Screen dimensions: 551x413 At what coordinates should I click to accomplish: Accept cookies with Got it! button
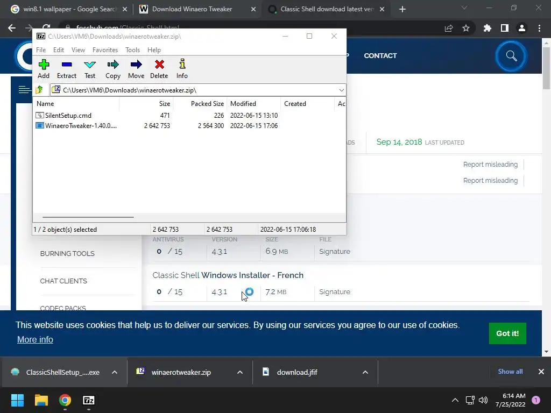(x=507, y=333)
